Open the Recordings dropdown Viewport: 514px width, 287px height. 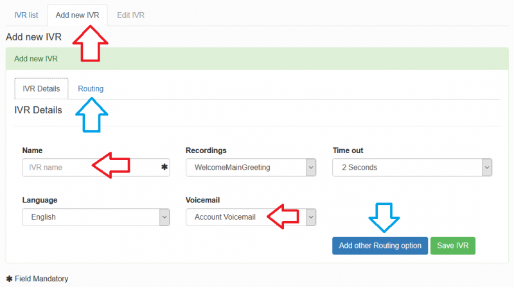[x=251, y=167]
